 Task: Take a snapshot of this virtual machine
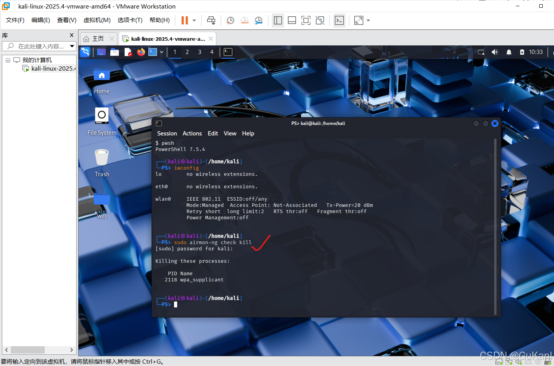230,20
